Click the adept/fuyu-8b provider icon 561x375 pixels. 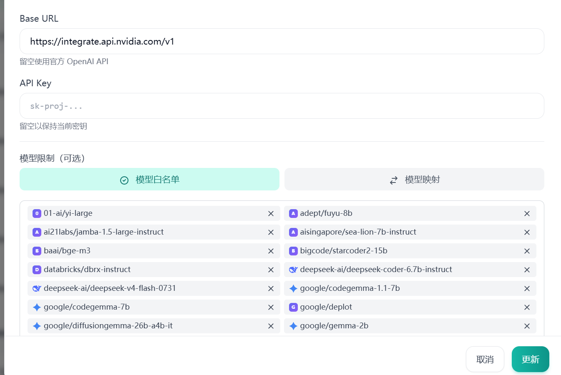(x=293, y=213)
